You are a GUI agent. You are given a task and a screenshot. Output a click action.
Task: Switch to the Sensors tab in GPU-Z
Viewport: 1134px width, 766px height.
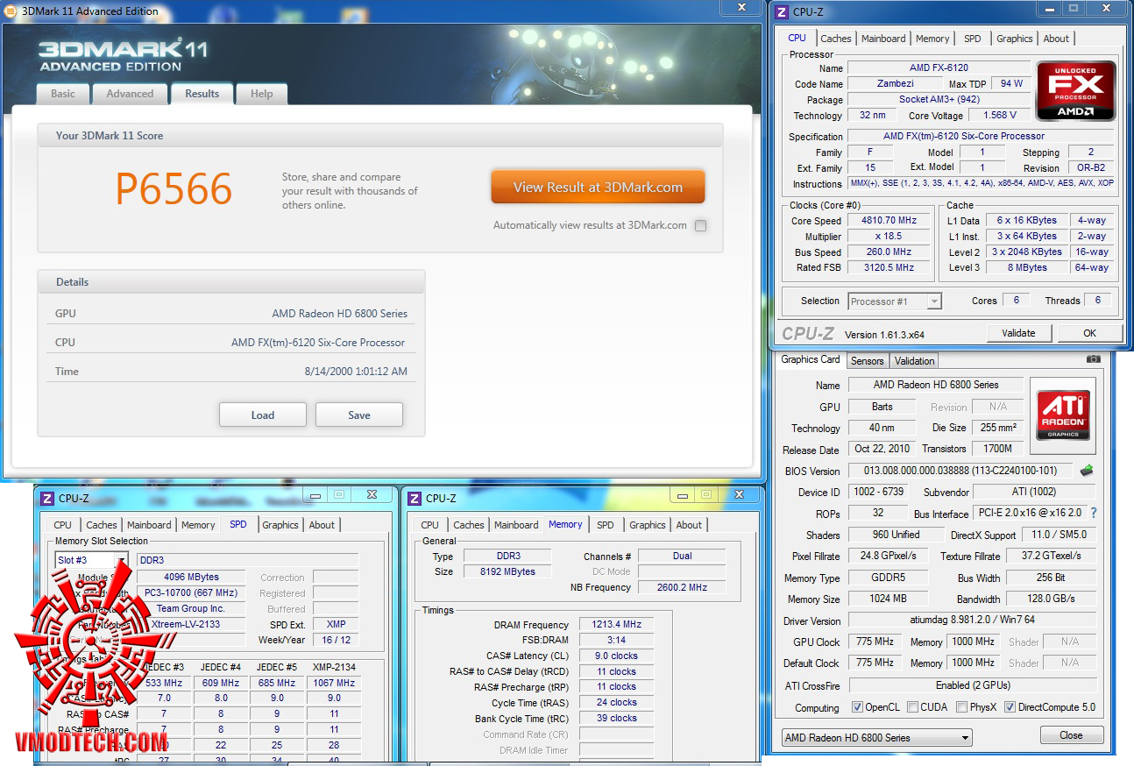[x=868, y=361]
